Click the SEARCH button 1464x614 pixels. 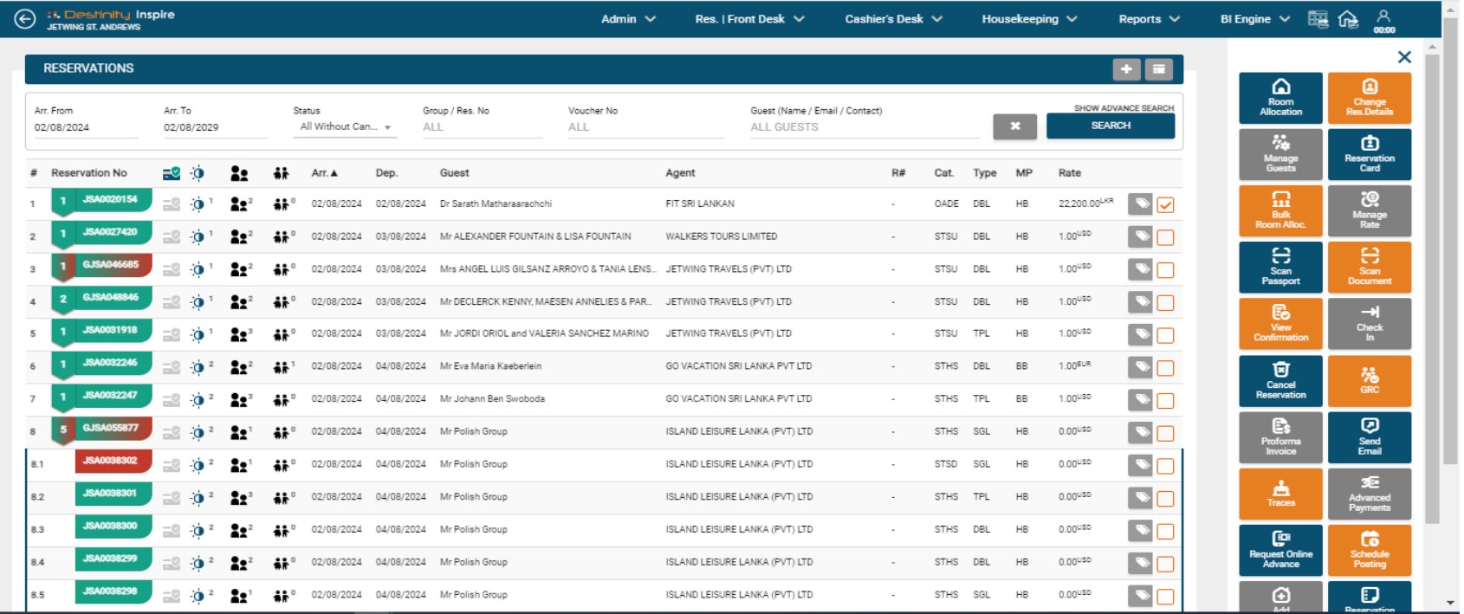pyautogui.click(x=1111, y=126)
